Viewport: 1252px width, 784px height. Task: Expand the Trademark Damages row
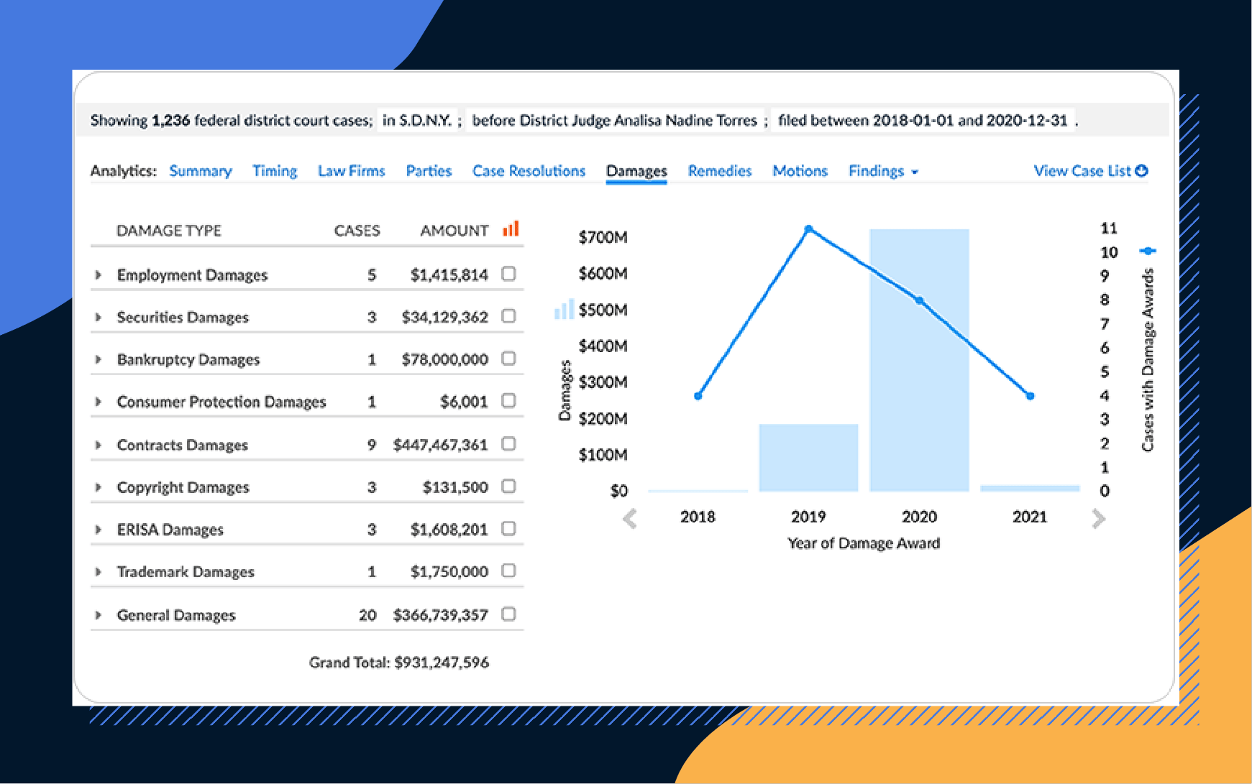click(x=99, y=572)
